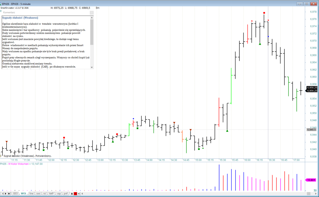Switch to the VatP tab

[x=51, y=194]
